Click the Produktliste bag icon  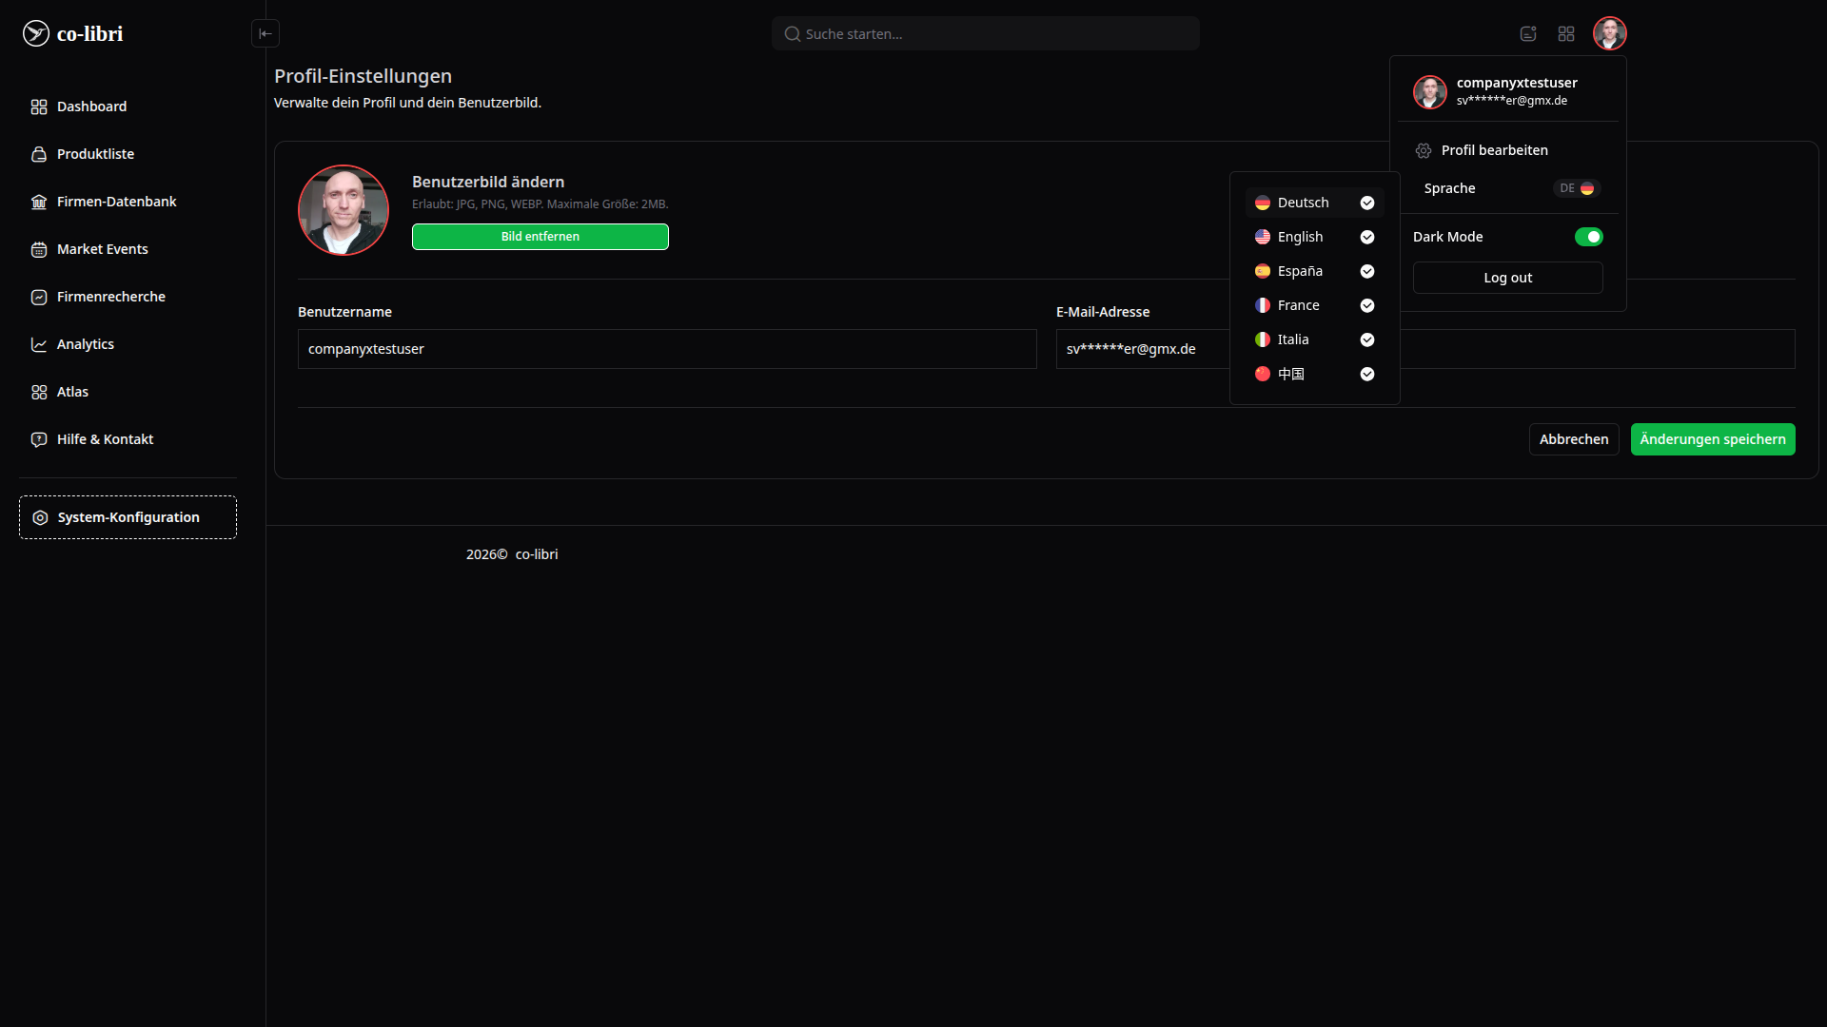click(x=39, y=154)
